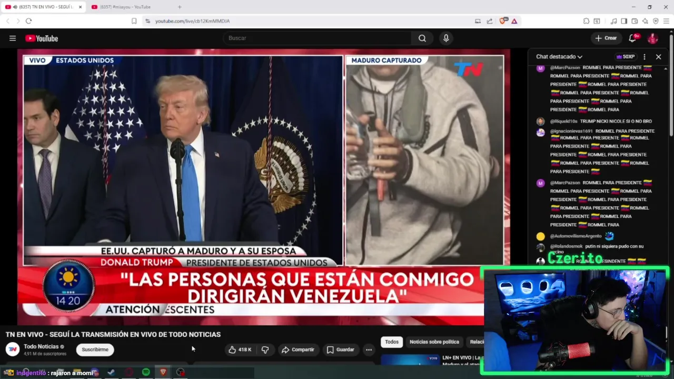Open Brave Shields lion icon
Image resolution: width=674 pixels, height=379 pixels.
(503, 21)
